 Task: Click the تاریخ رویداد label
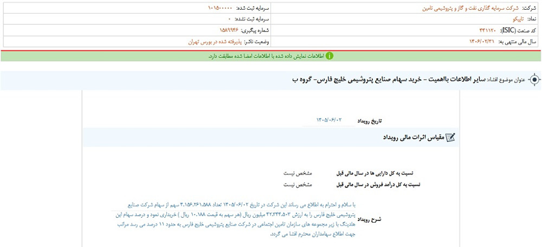(371, 121)
